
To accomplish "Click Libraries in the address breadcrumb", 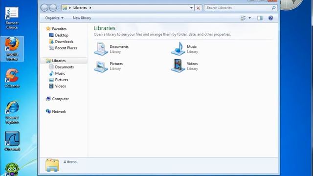I will (x=80, y=8).
